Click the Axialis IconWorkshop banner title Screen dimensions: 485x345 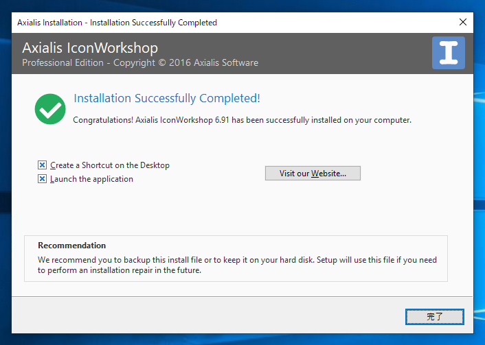pos(90,48)
